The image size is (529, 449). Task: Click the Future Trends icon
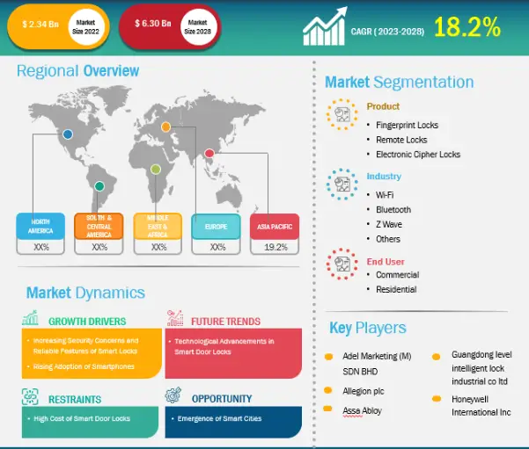coord(175,318)
